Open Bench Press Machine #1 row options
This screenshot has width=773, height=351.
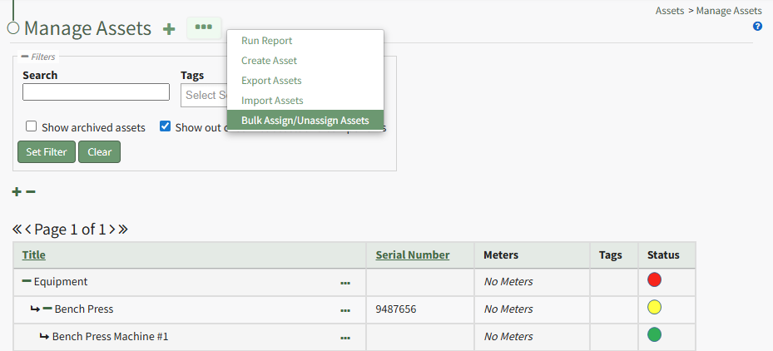[345, 338]
